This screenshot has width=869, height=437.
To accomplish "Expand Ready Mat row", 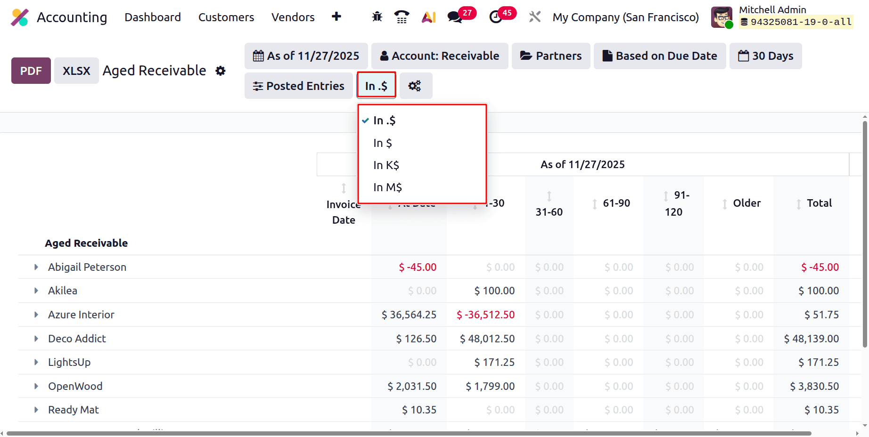I will point(36,410).
